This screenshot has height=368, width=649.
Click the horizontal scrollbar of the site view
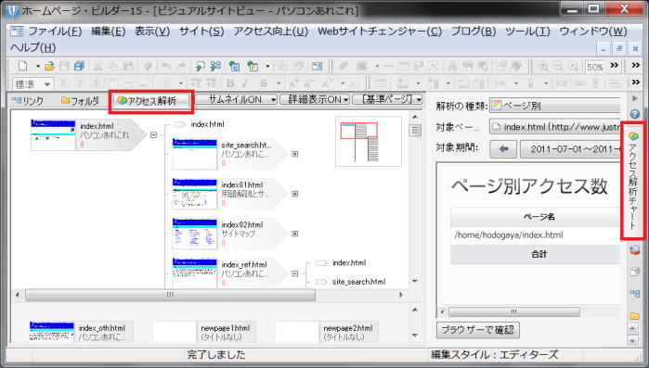pyautogui.click(x=170, y=295)
